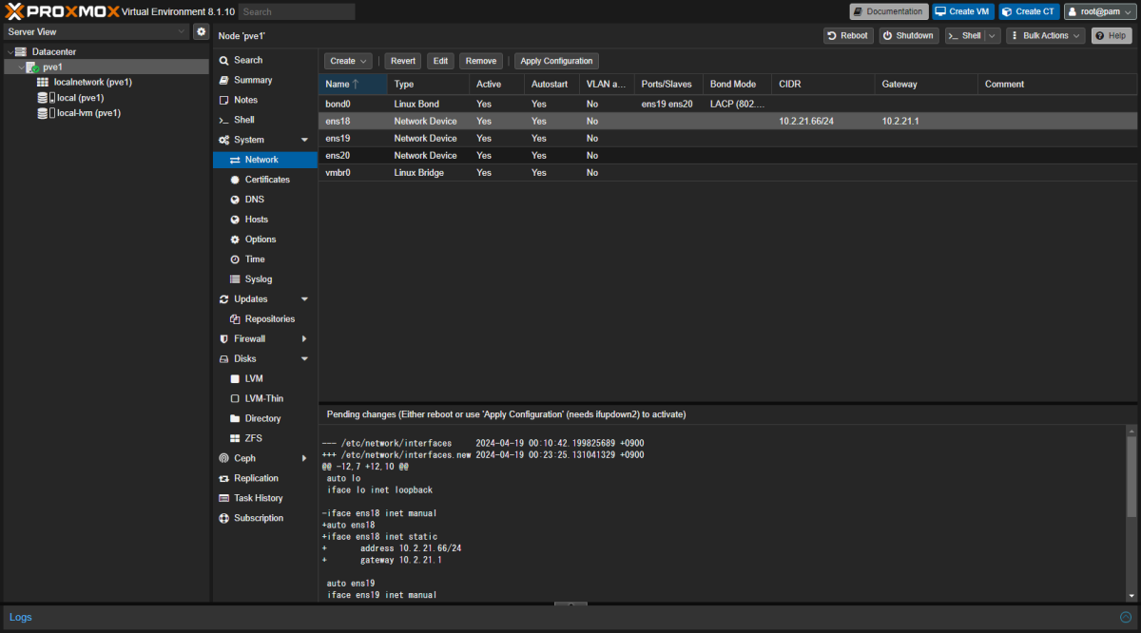This screenshot has width=1141, height=633.
Task: Select the vmbr0 row
Action: [727, 172]
